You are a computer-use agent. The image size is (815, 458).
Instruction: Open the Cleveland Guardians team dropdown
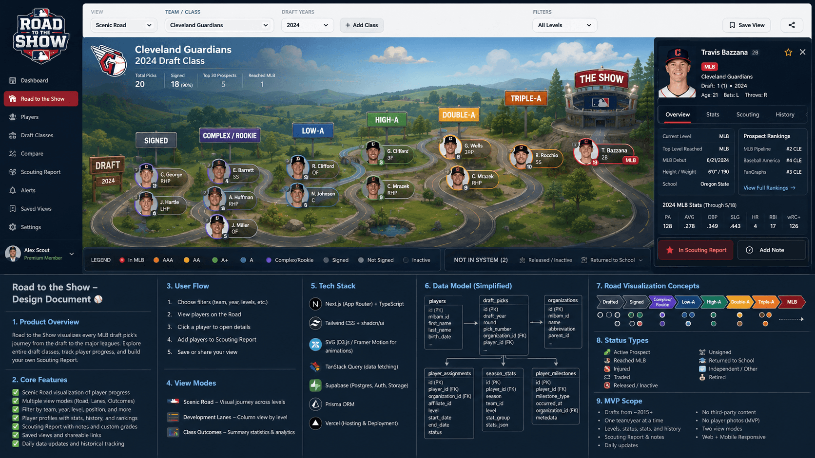(219, 25)
